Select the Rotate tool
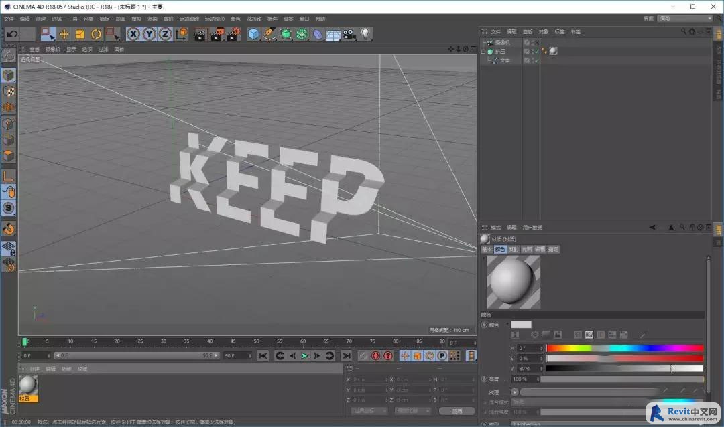The width and height of the screenshot is (724, 427). (96, 34)
